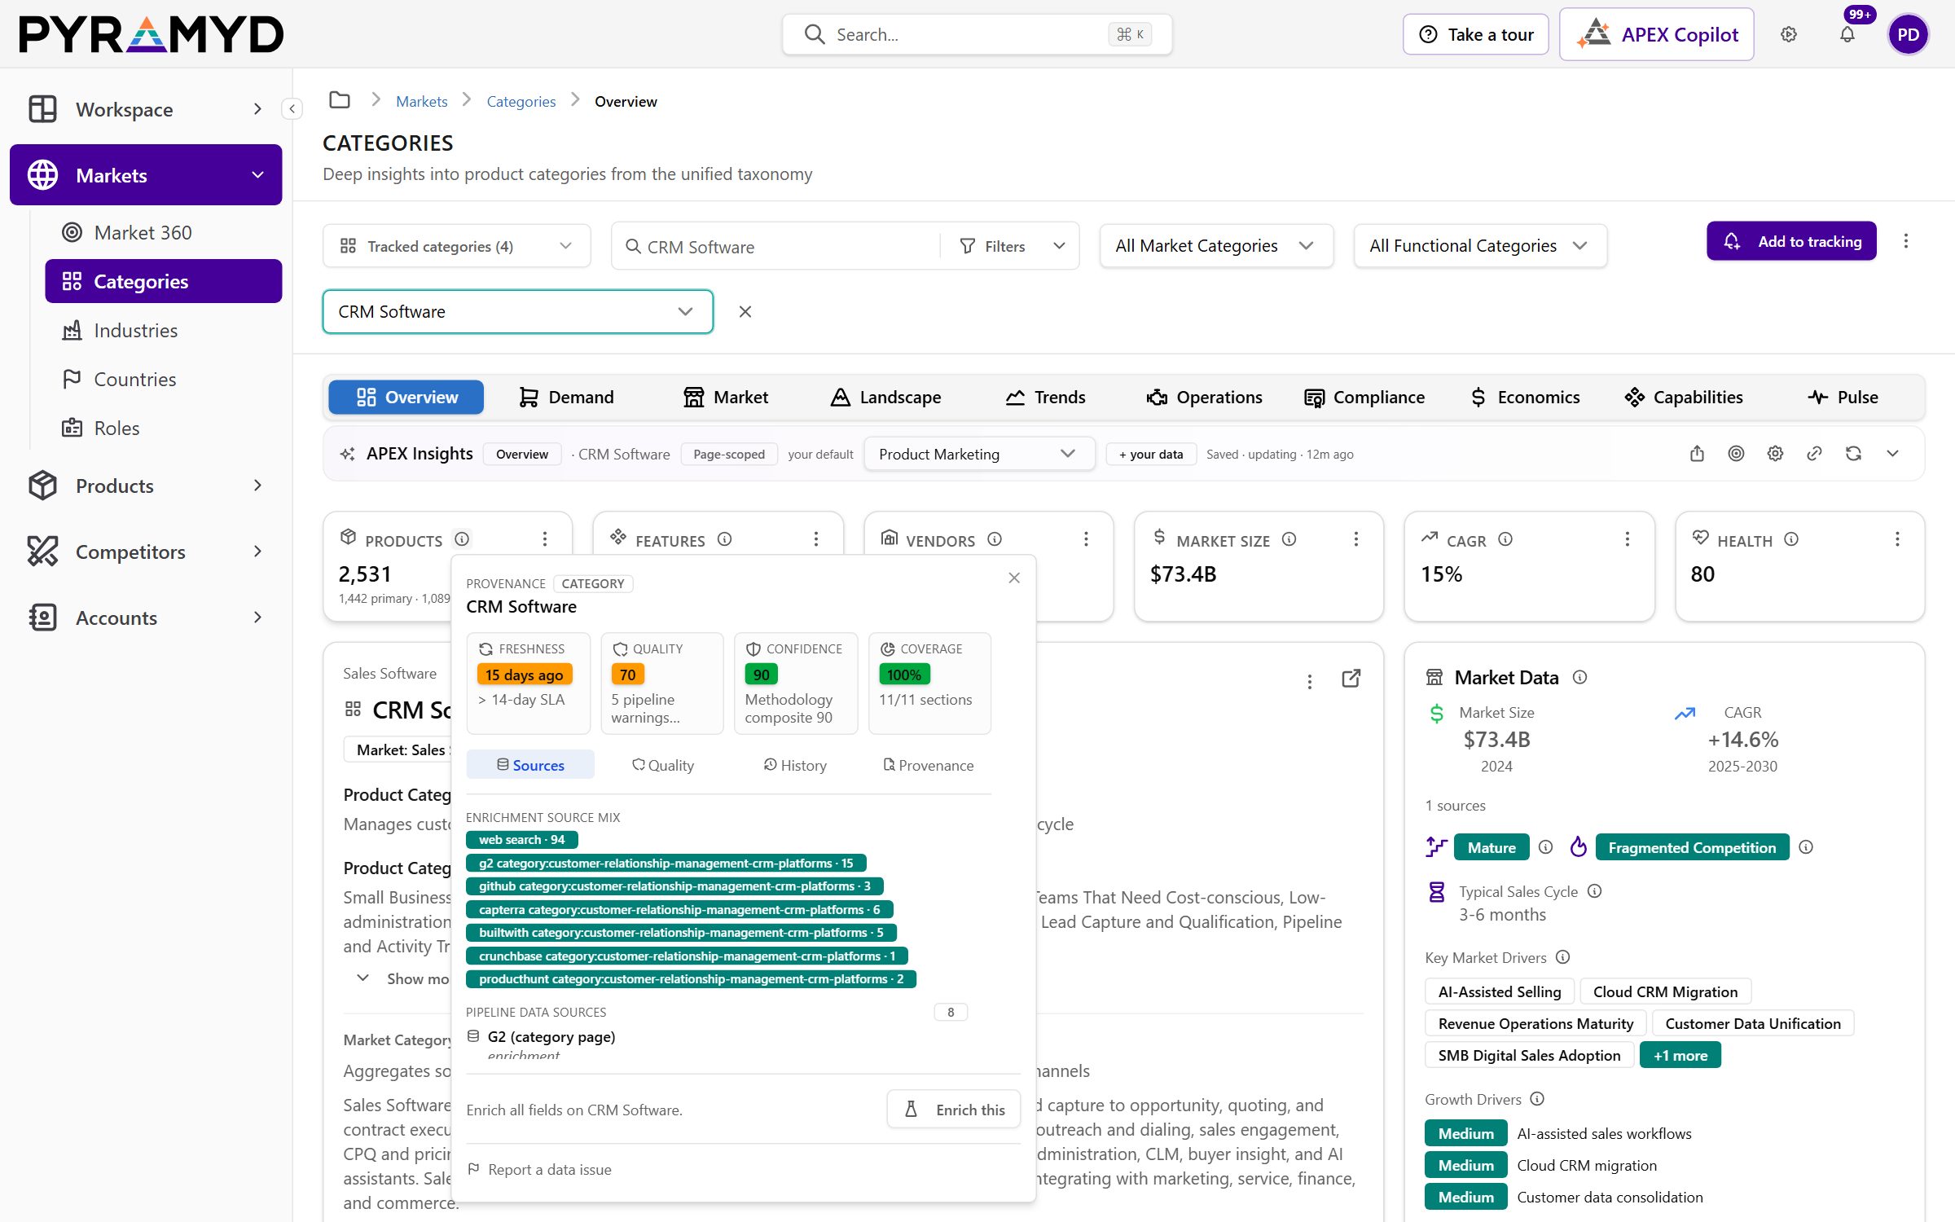The image size is (1955, 1222).
Task: Open the CRM Software category selector
Action: coord(518,311)
